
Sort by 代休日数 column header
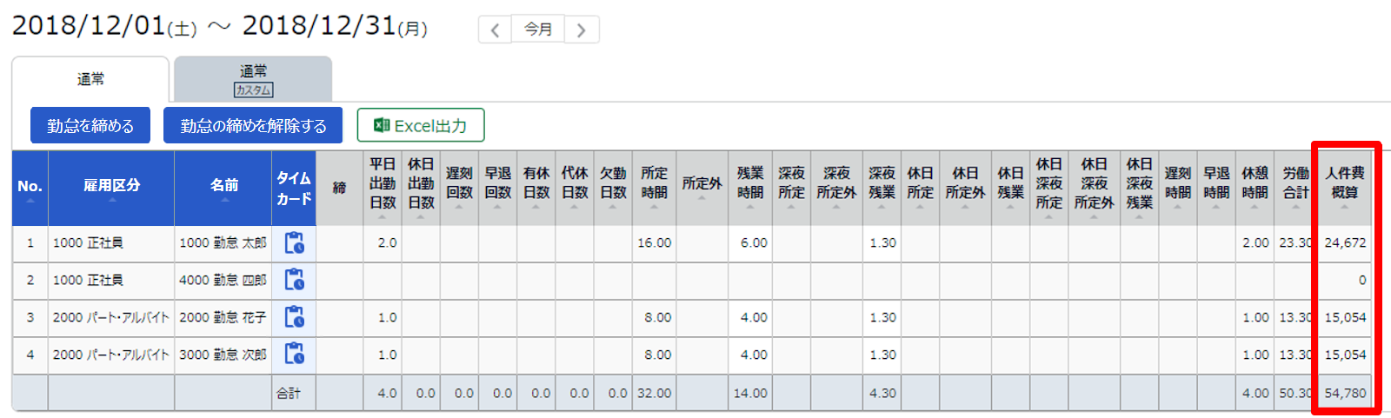[575, 188]
